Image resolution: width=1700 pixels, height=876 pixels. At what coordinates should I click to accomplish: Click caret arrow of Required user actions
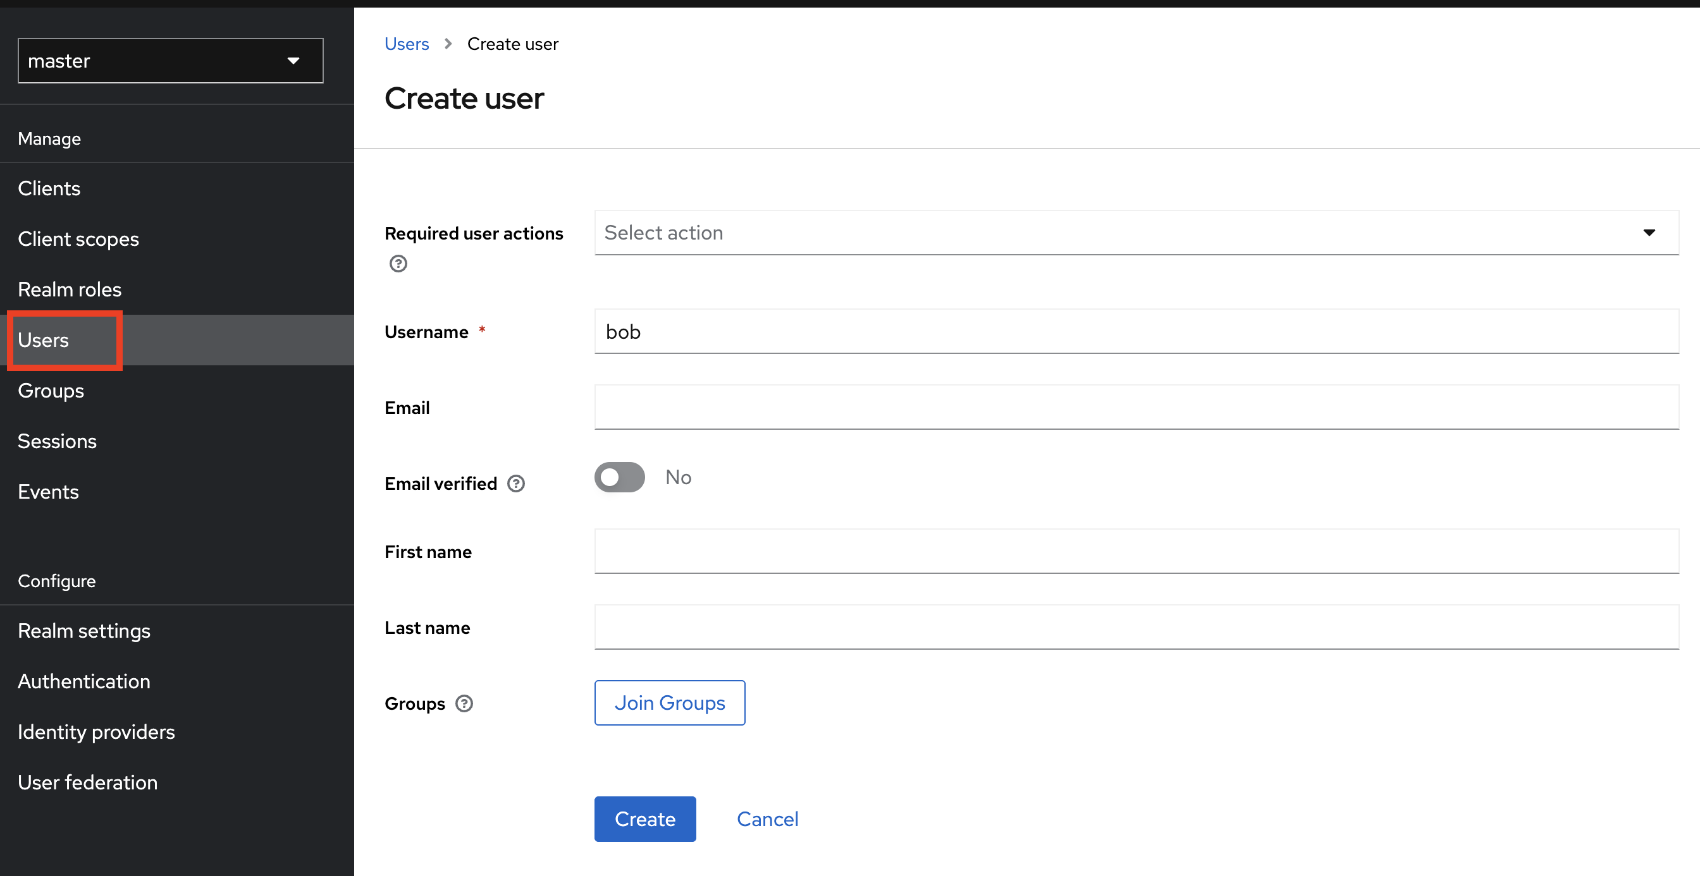1649,233
